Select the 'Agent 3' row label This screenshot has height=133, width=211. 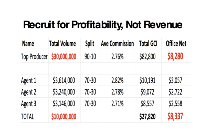coord(28,104)
